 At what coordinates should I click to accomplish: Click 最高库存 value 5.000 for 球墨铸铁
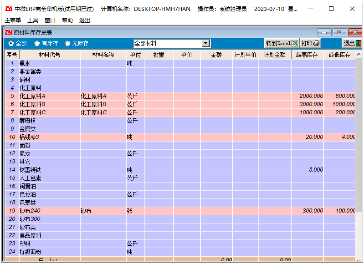(316, 170)
